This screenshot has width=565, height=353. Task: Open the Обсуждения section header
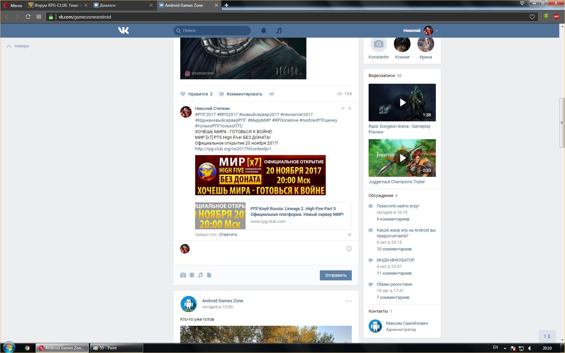383,196
